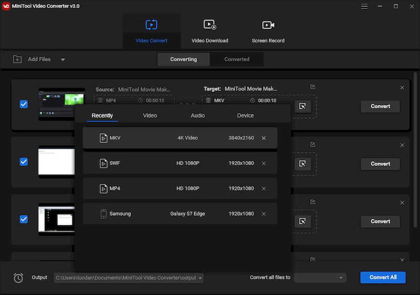Click the target MKV format label
Screen dimensions: 420x295
click(x=219, y=101)
